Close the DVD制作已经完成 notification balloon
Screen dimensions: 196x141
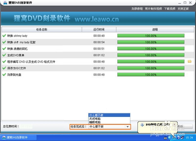(174, 124)
